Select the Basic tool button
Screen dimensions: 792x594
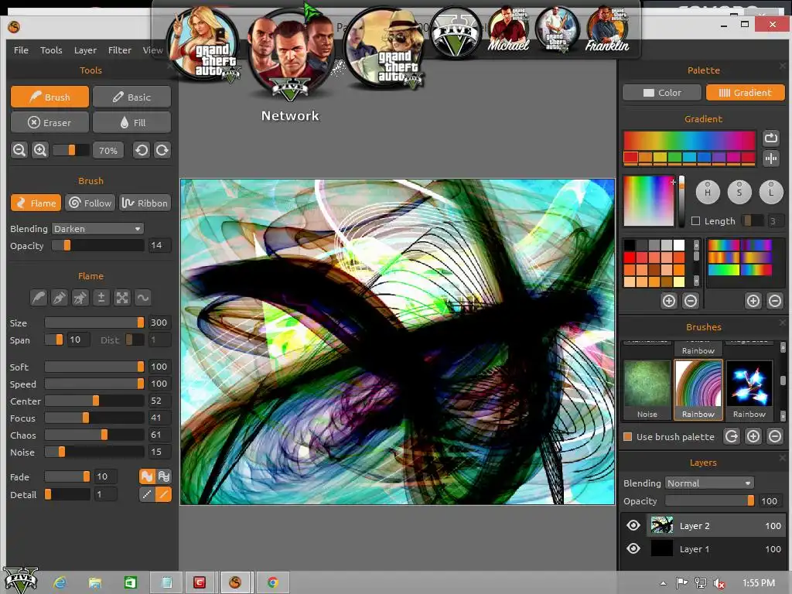click(131, 97)
